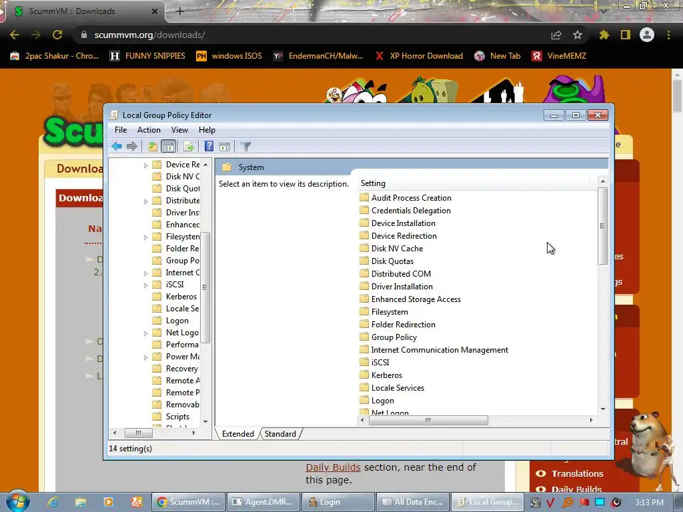Open Windows Start orb
This screenshot has width=683, height=512.
click(x=17, y=501)
